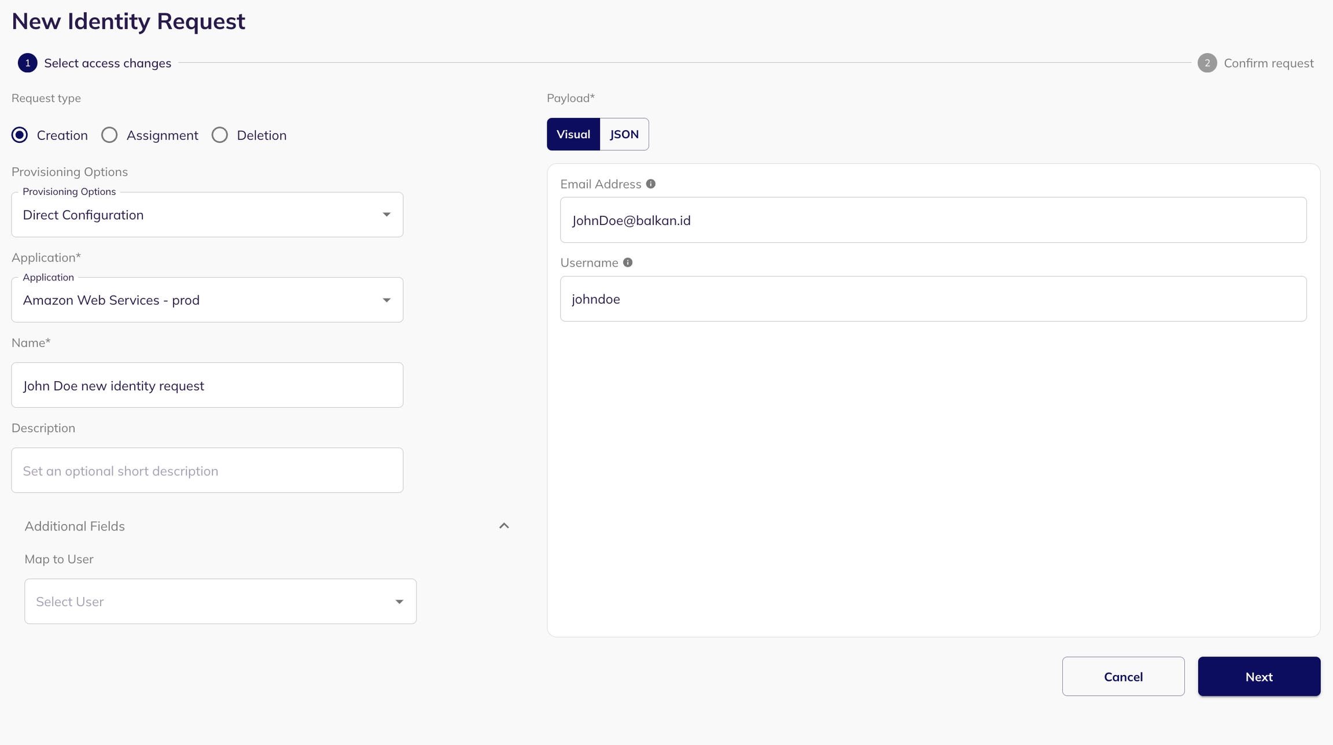Click step 2 Confirm request circle
1333x745 pixels.
point(1207,63)
